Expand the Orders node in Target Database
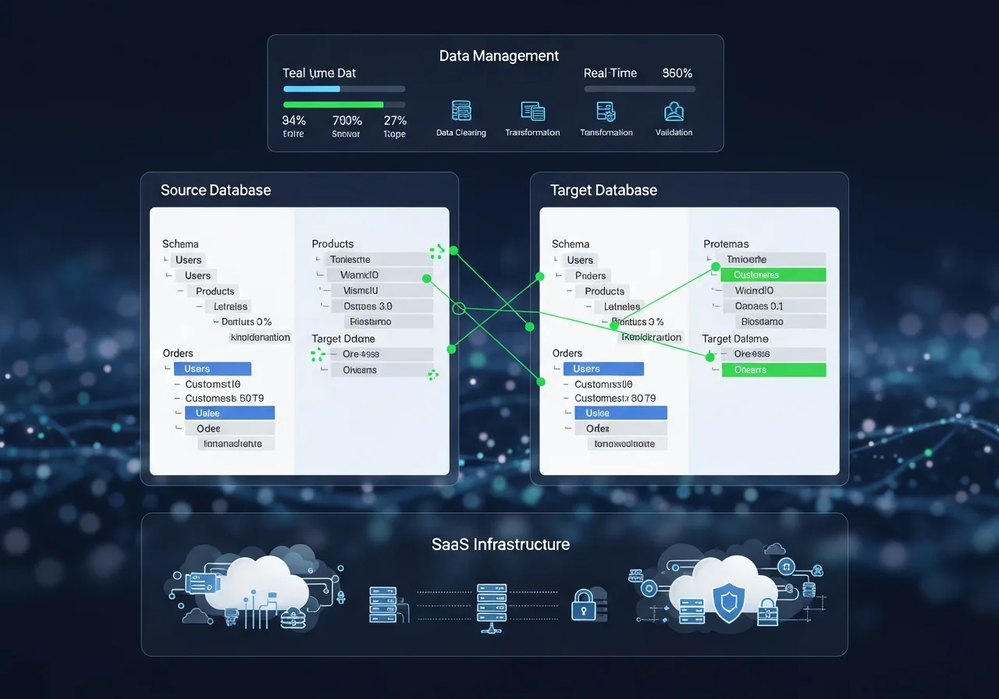The width and height of the screenshot is (999, 699). coord(567,353)
